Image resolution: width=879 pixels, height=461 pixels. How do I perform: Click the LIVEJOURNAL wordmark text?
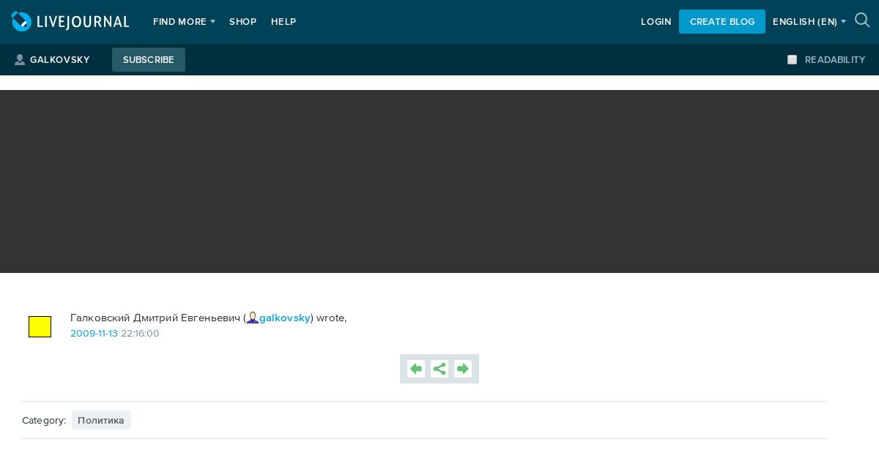[x=83, y=22]
